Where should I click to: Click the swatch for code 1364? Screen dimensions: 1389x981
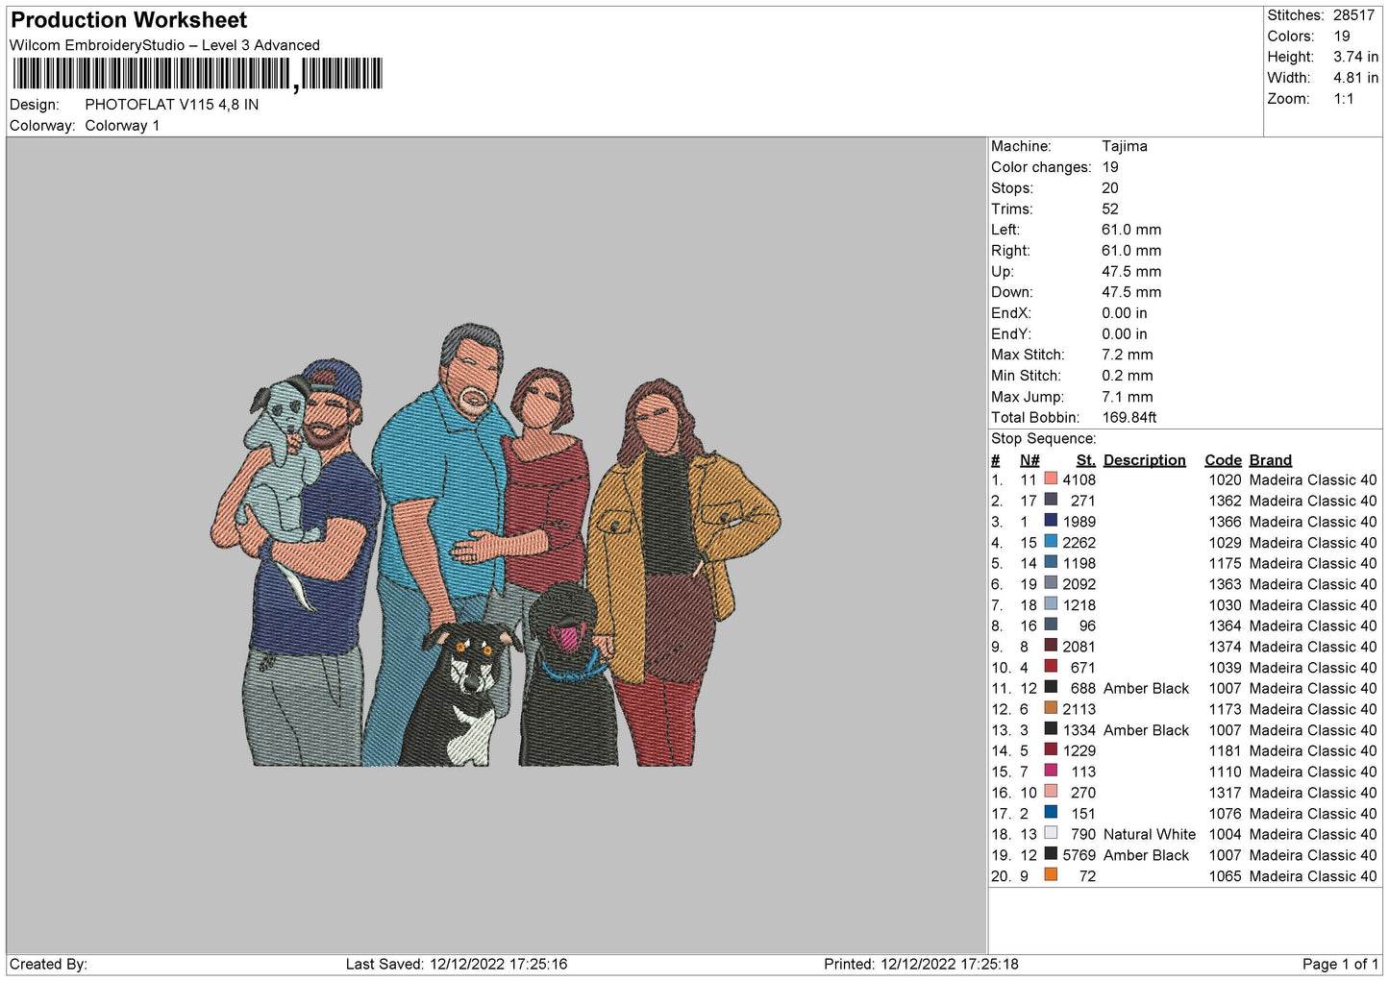coord(1051,625)
